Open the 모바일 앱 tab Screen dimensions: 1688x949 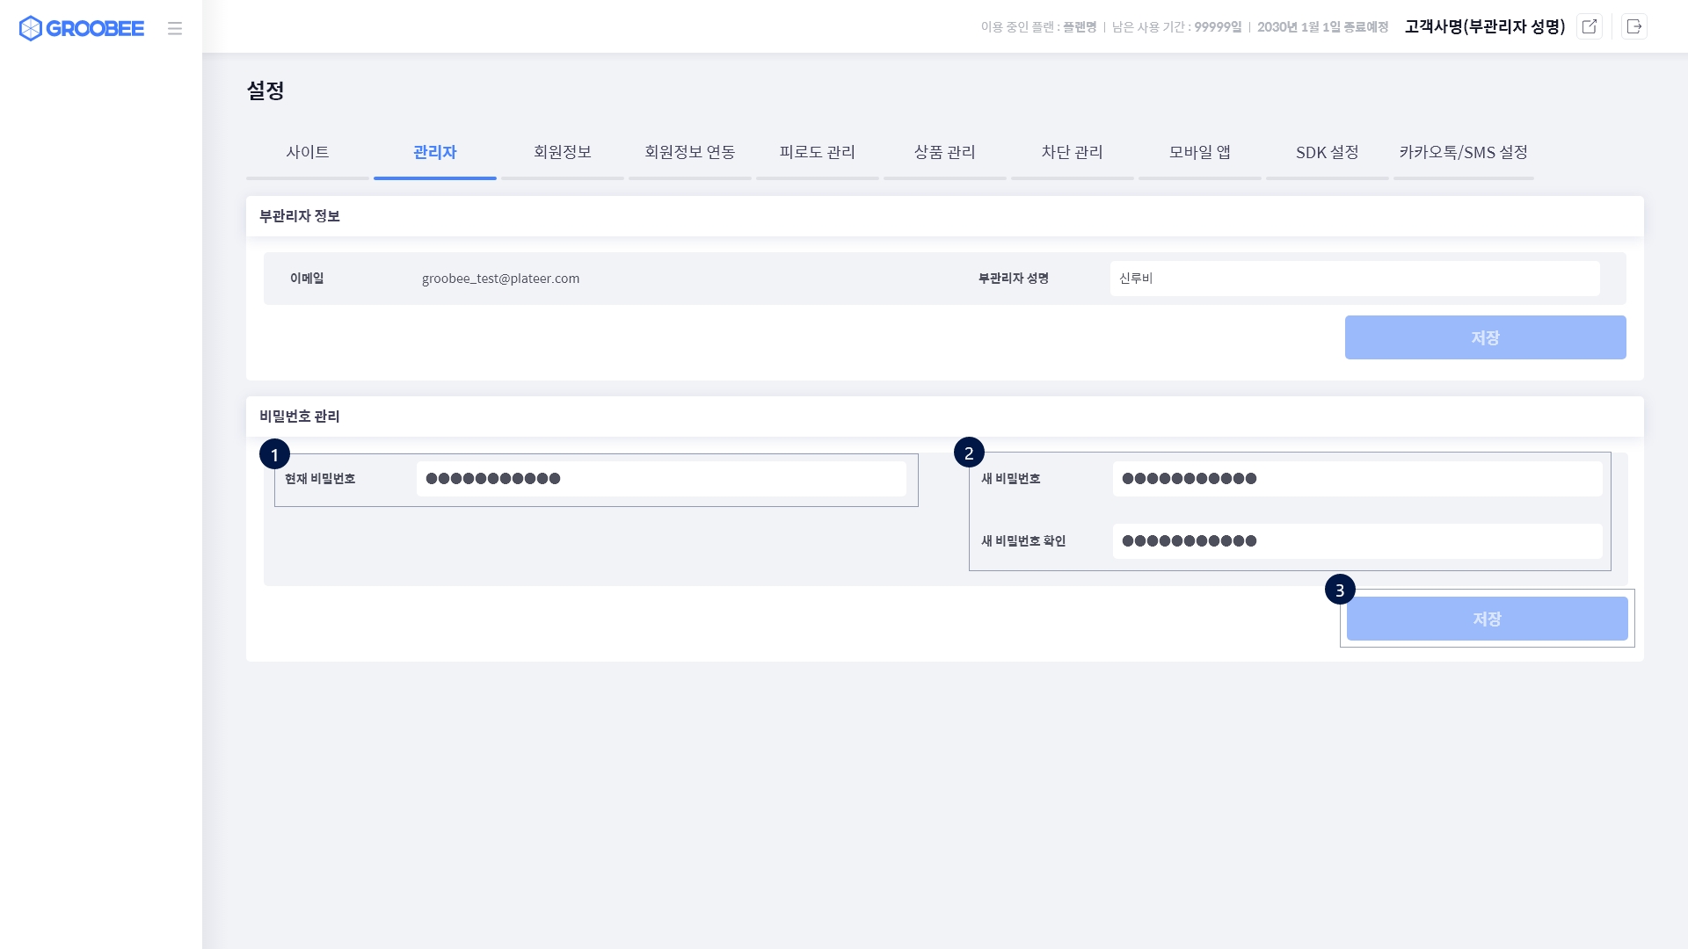click(x=1199, y=152)
